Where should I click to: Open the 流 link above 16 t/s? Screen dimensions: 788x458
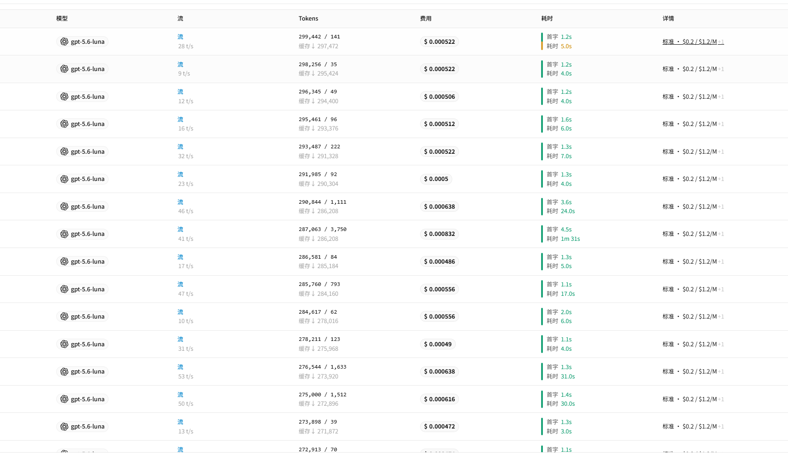click(x=180, y=119)
